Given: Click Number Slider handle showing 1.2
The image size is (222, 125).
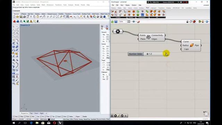Looking at the screenshot, I should pyautogui.click(x=147, y=54).
